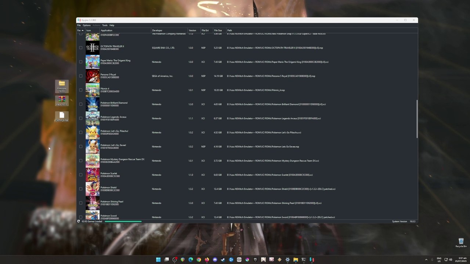This screenshot has height=264, width=470.
Task: Launch Google Chrome from the taskbar
Action: coord(199,260)
